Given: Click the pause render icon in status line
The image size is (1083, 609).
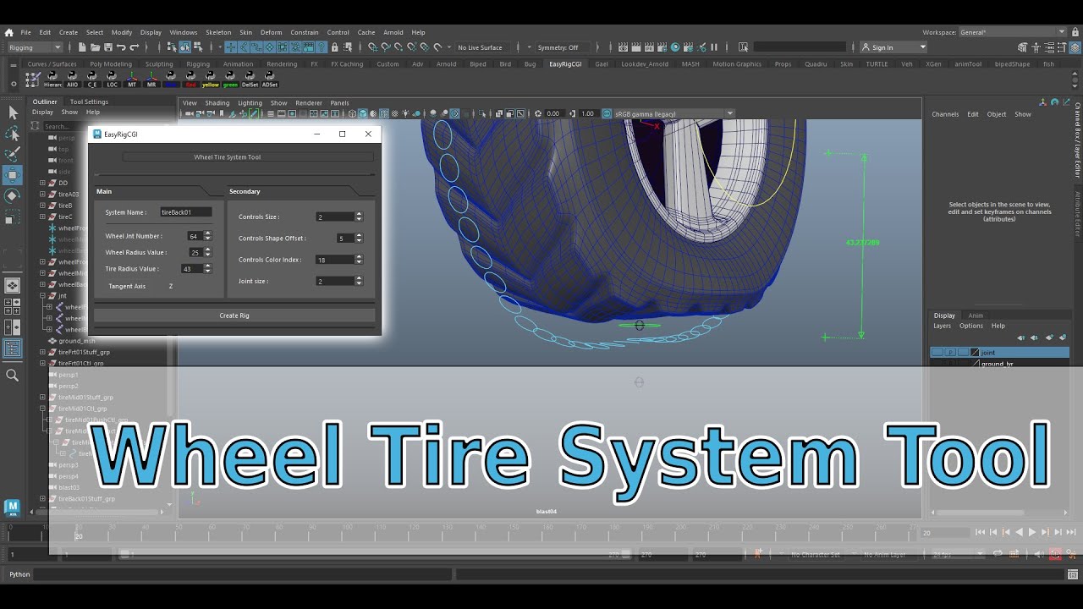Looking at the screenshot, I should 714,47.
